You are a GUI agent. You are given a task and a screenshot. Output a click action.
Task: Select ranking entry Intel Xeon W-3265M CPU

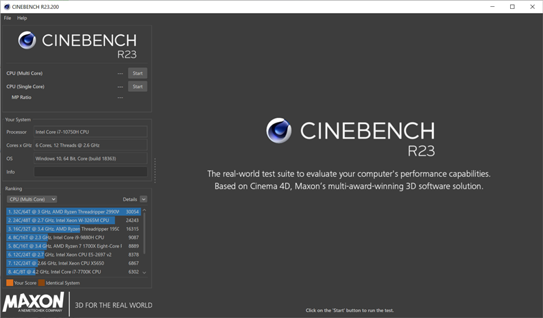pos(73,220)
